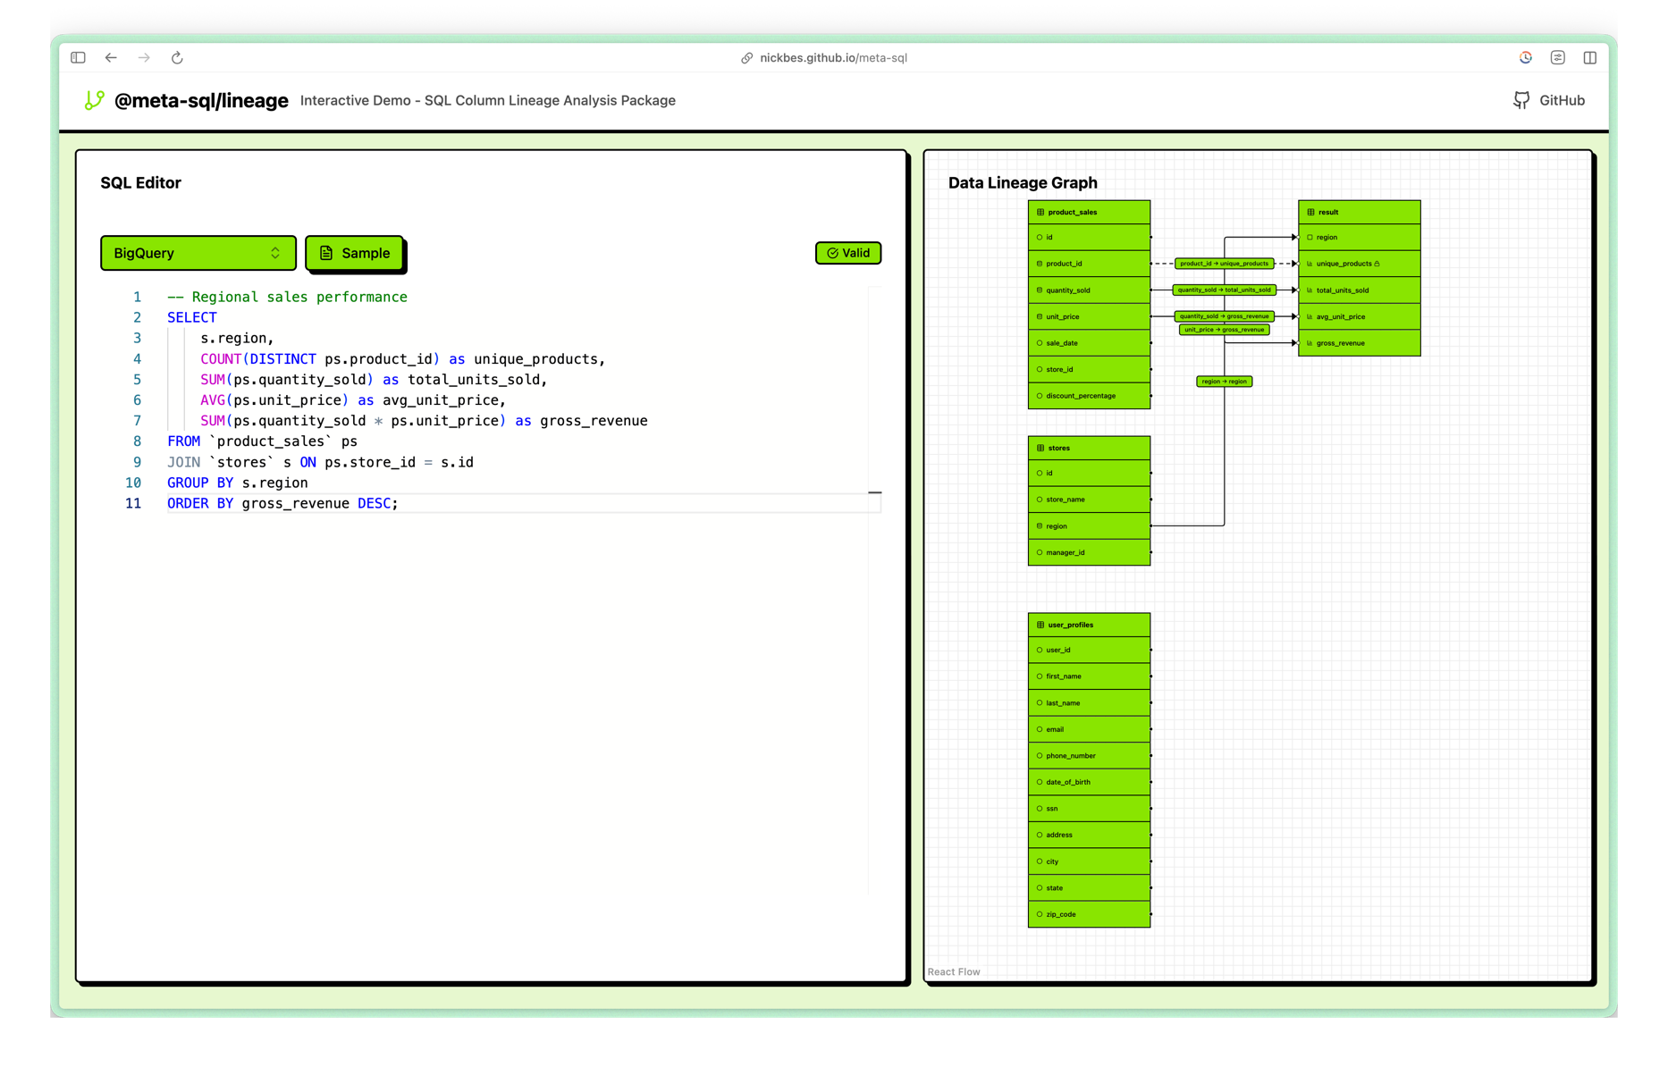Open the GitHub repository link
This screenshot has width=1668, height=1084.
coord(1548,100)
